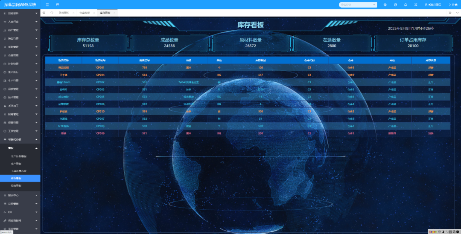This screenshot has width=461, height=234.
Task: Click table cell CP002
Action: (x=100, y=82)
